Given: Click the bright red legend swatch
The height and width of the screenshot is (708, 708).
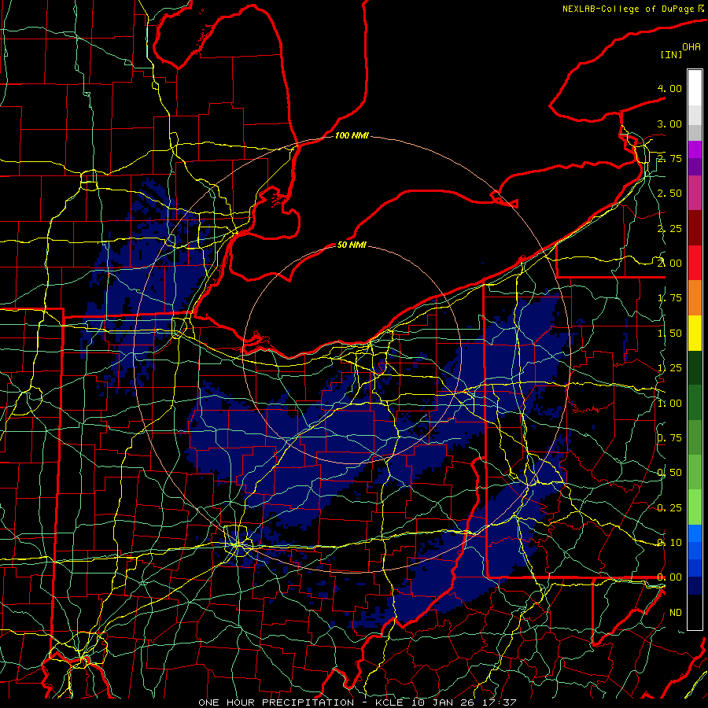Looking at the screenshot, I should 695,263.
